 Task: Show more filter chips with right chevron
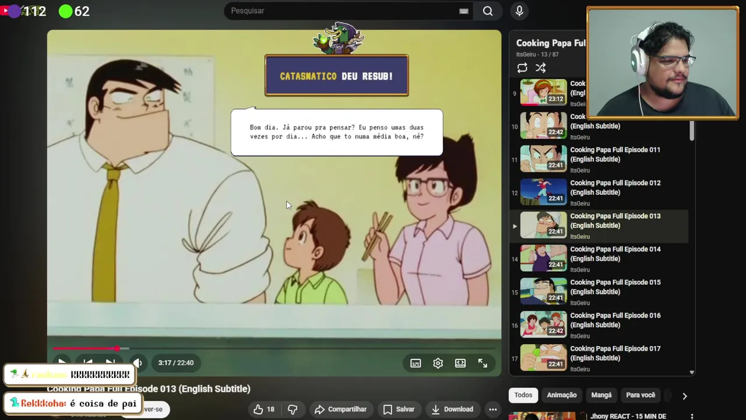[685, 395]
